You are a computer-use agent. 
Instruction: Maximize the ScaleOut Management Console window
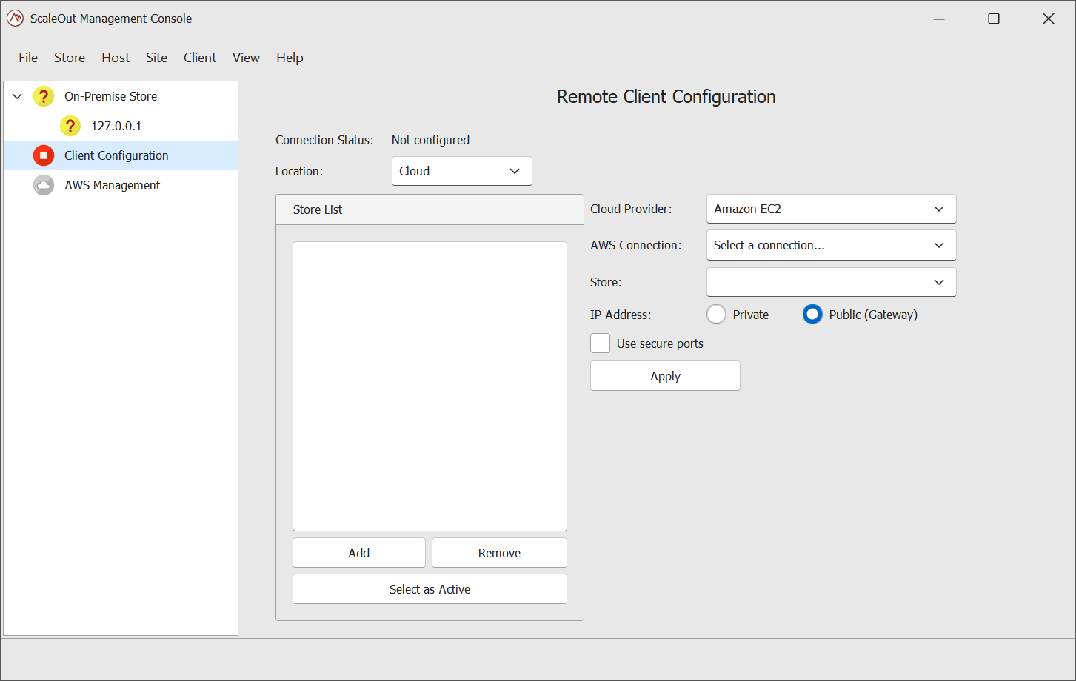pyautogui.click(x=994, y=19)
